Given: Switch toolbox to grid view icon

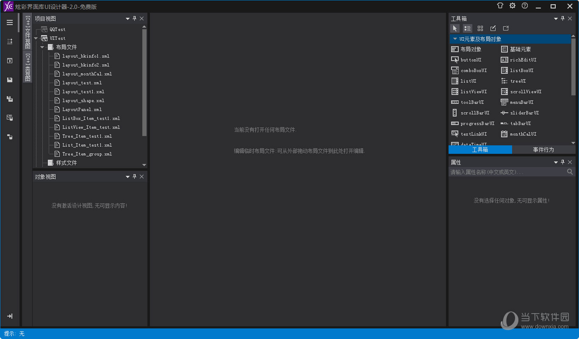Looking at the screenshot, I should [480, 28].
